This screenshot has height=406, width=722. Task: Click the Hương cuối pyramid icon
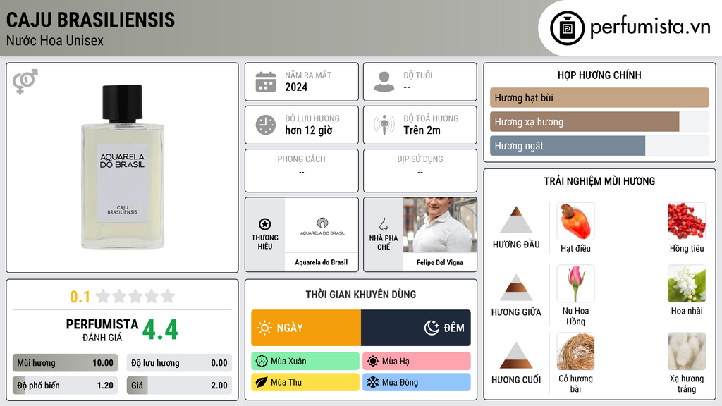[516, 355]
